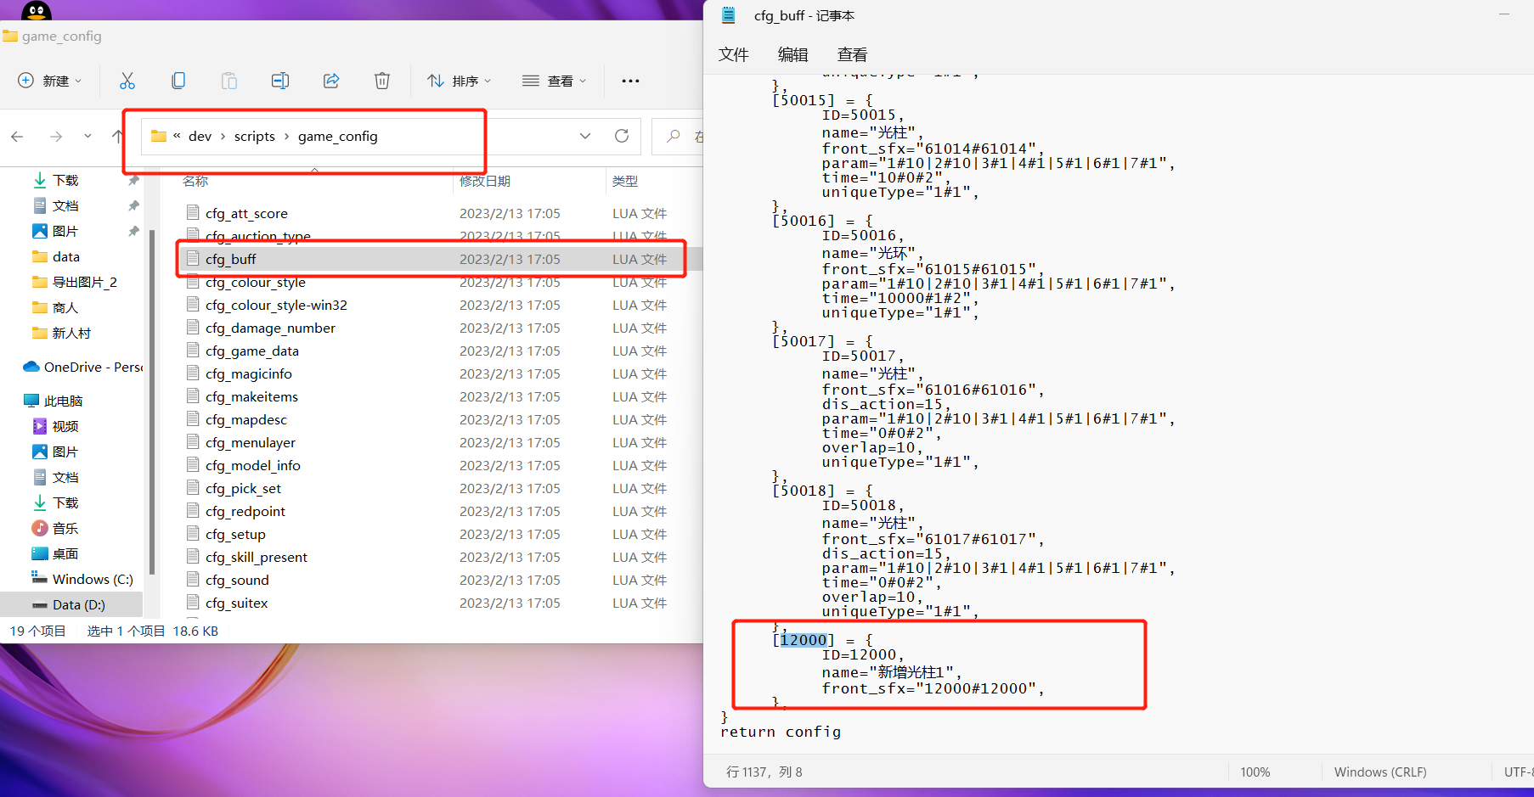
Task: Click the Rename icon in Explorer toolbar
Action: click(x=280, y=81)
